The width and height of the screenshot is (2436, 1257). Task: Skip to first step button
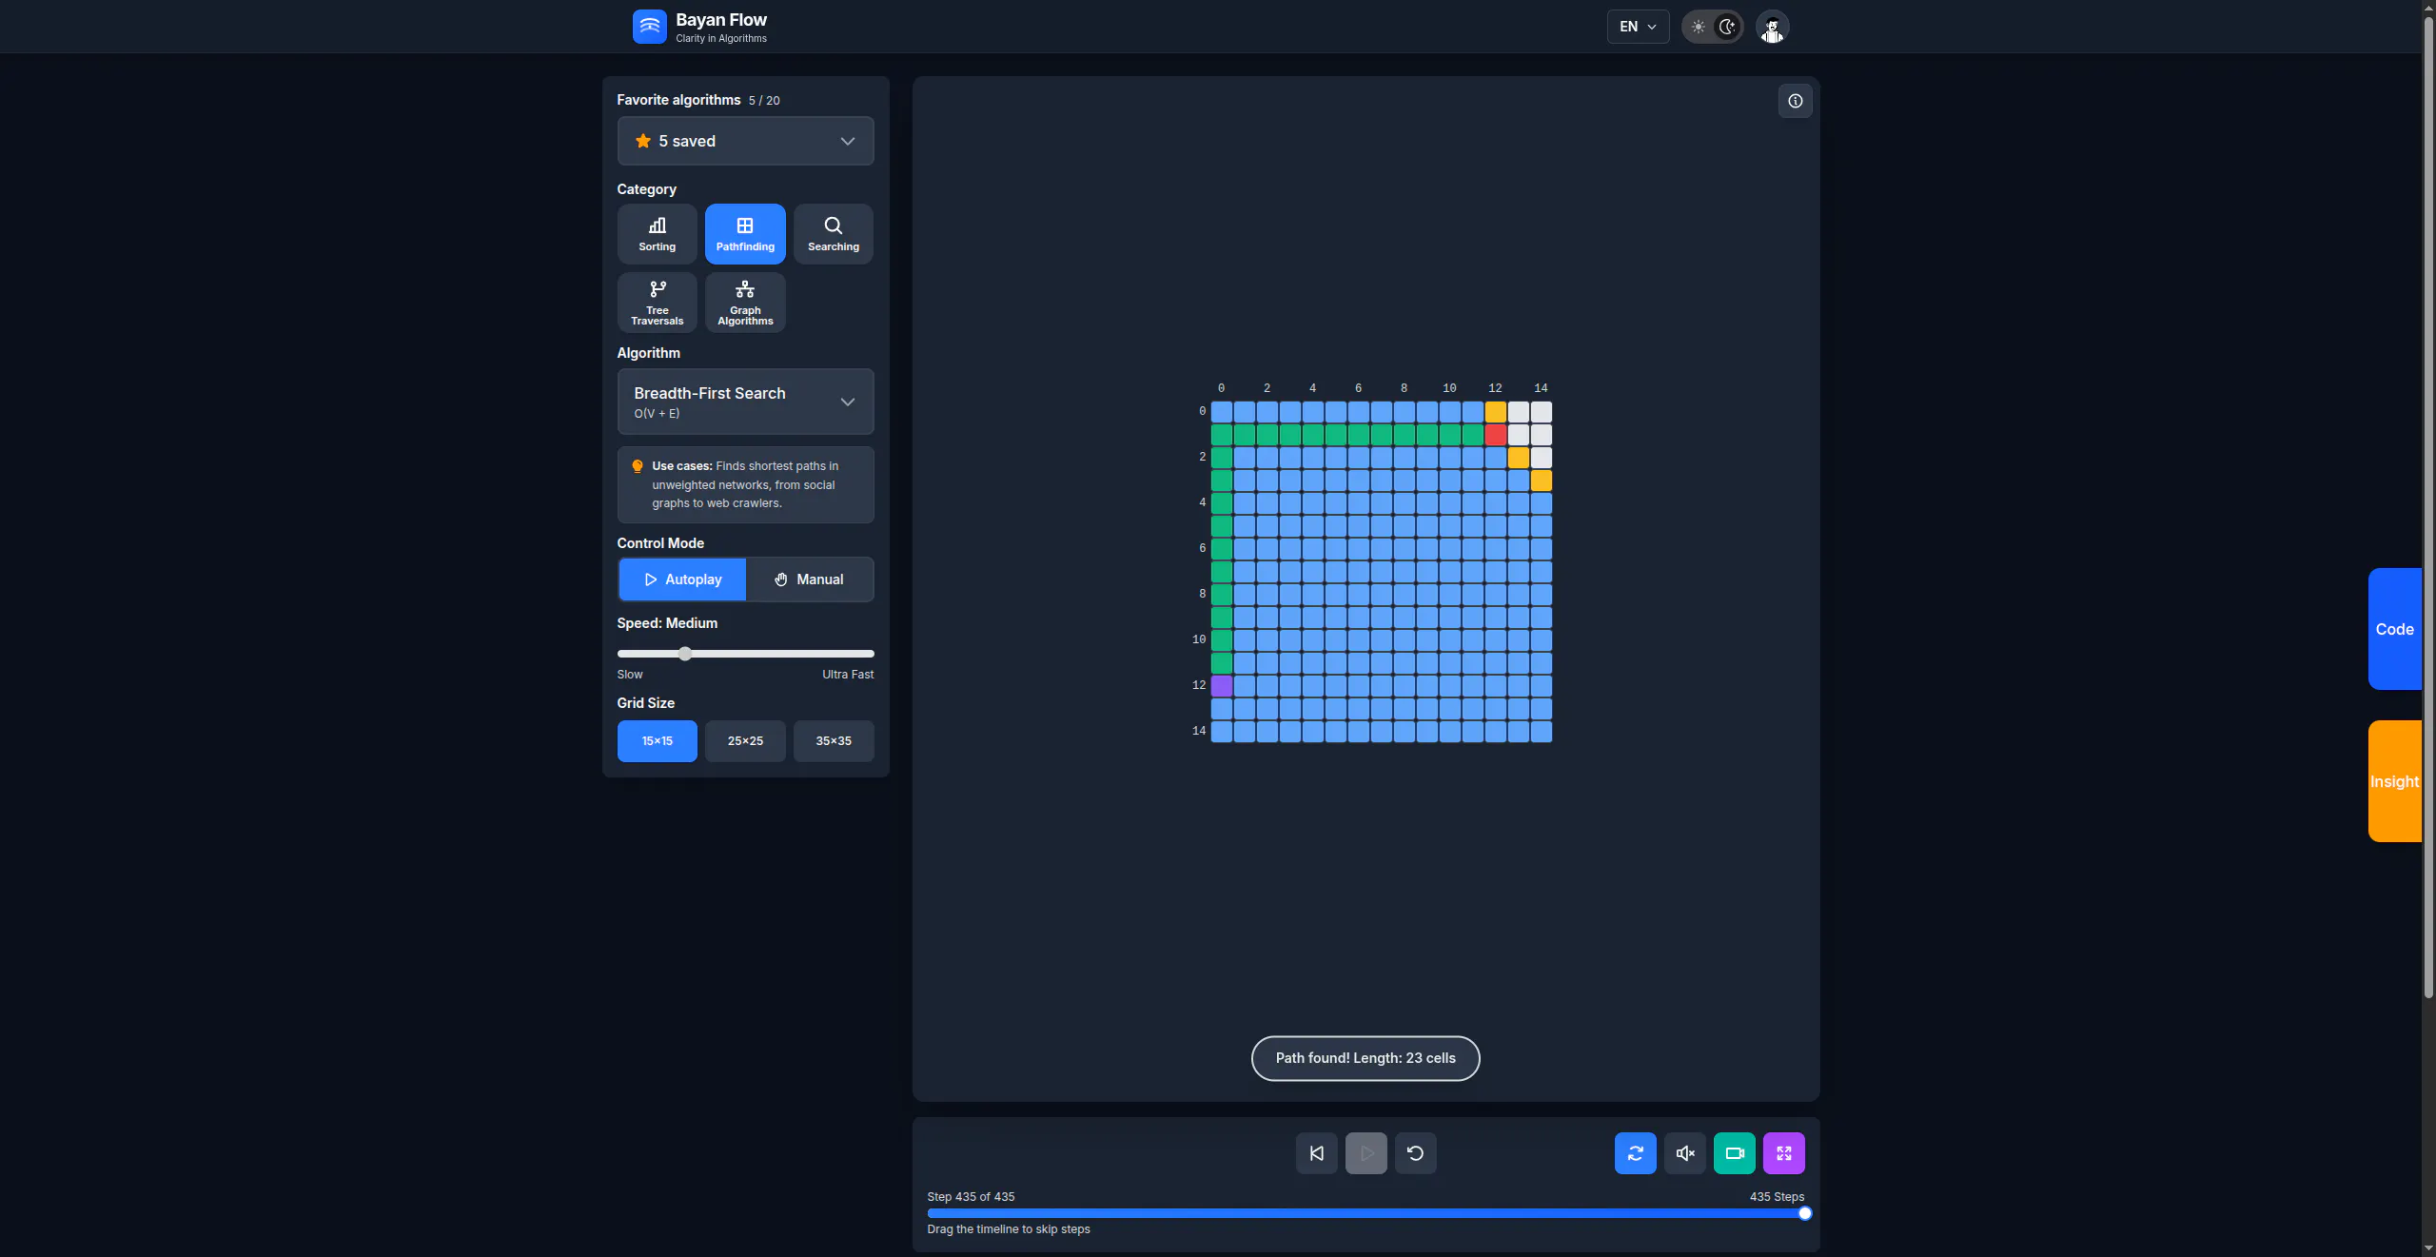tap(1316, 1153)
